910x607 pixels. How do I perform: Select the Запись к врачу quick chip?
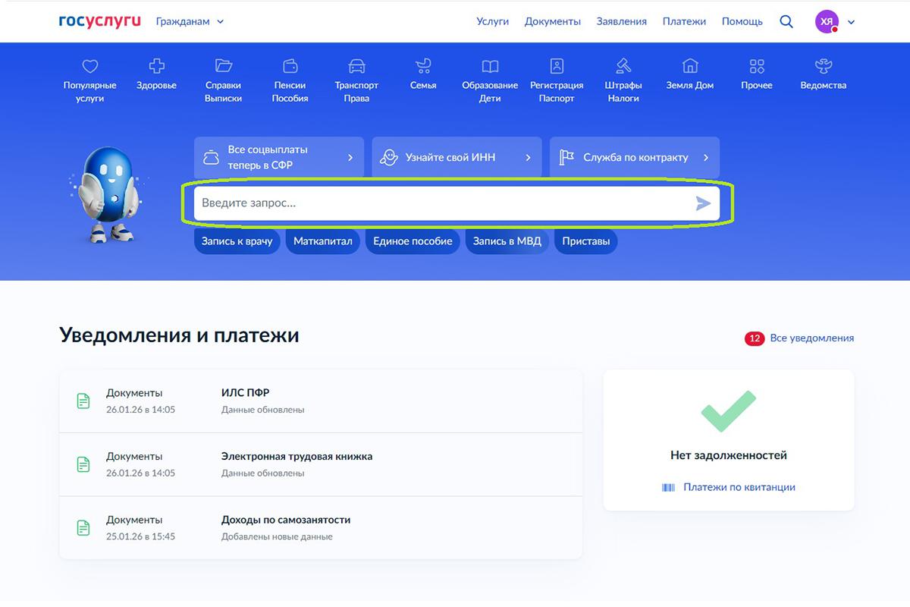(x=237, y=241)
